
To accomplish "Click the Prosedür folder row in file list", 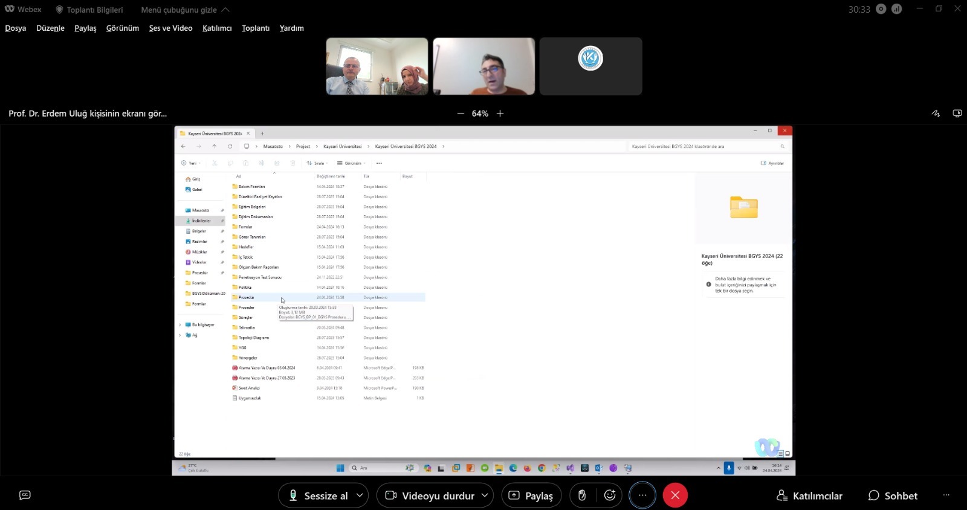I will tap(329, 297).
